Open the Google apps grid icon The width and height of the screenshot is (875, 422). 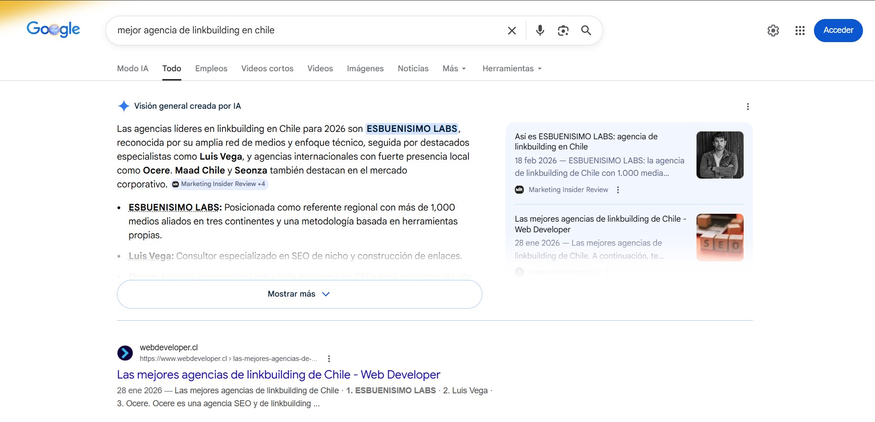(800, 31)
